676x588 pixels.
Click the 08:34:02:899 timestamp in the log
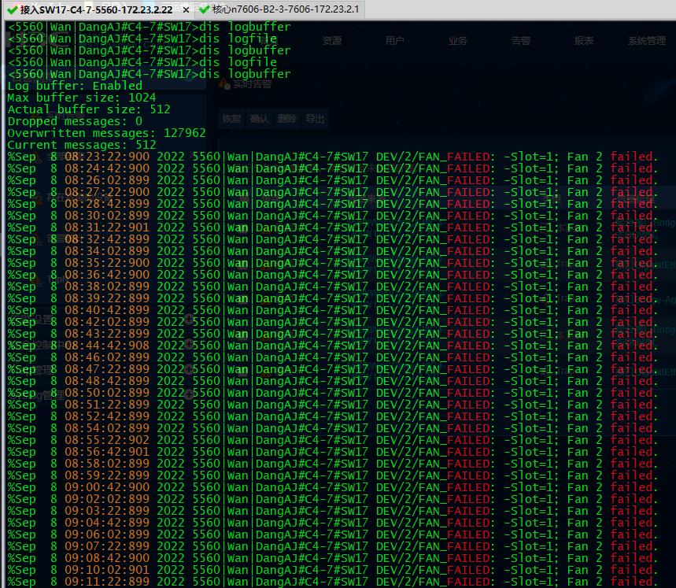pyautogui.click(x=107, y=251)
